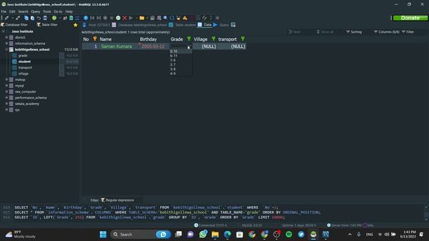429x241 pixels.
Task: Switch to the Host: 127.0.0.1 tab
Action: tap(97, 25)
